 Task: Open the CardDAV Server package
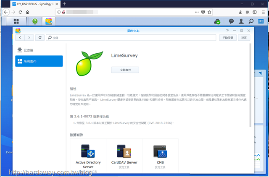click(x=124, y=156)
